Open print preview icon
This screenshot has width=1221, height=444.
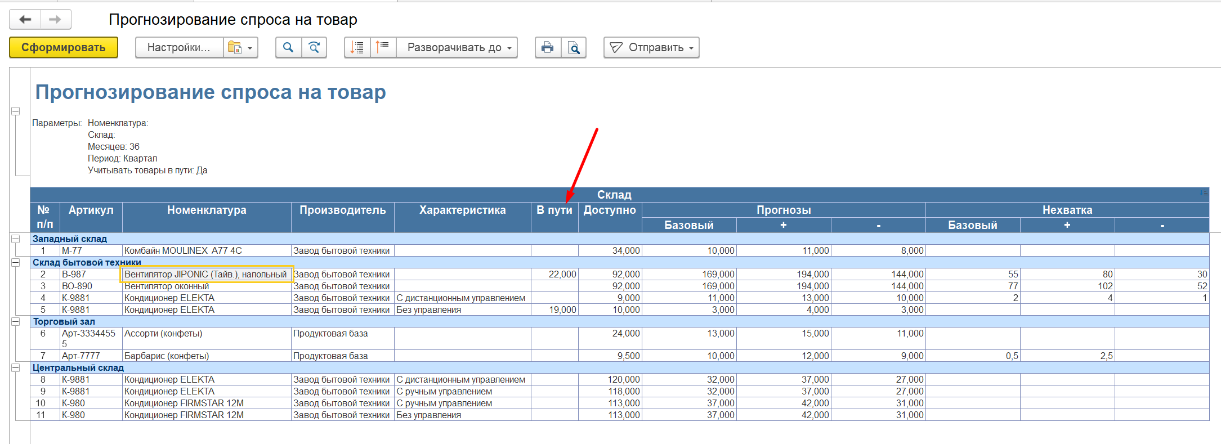[574, 48]
